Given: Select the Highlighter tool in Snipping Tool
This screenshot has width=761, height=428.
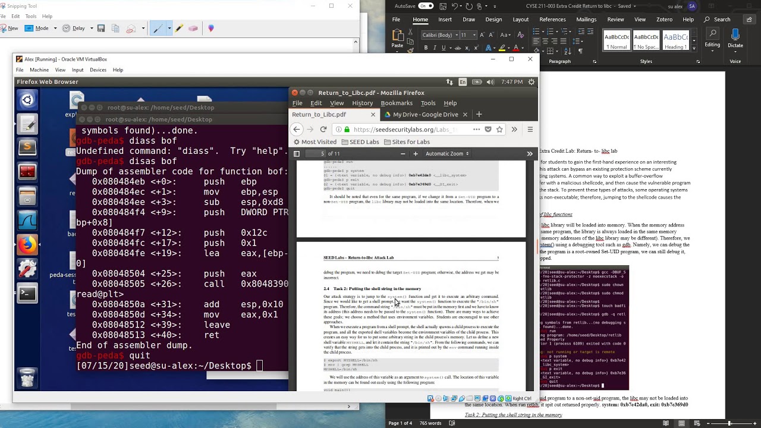Looking at the screenshot, I should (x=180, y=28).
